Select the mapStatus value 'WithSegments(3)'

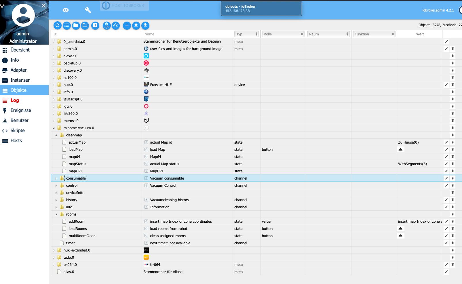coord(412,164)
